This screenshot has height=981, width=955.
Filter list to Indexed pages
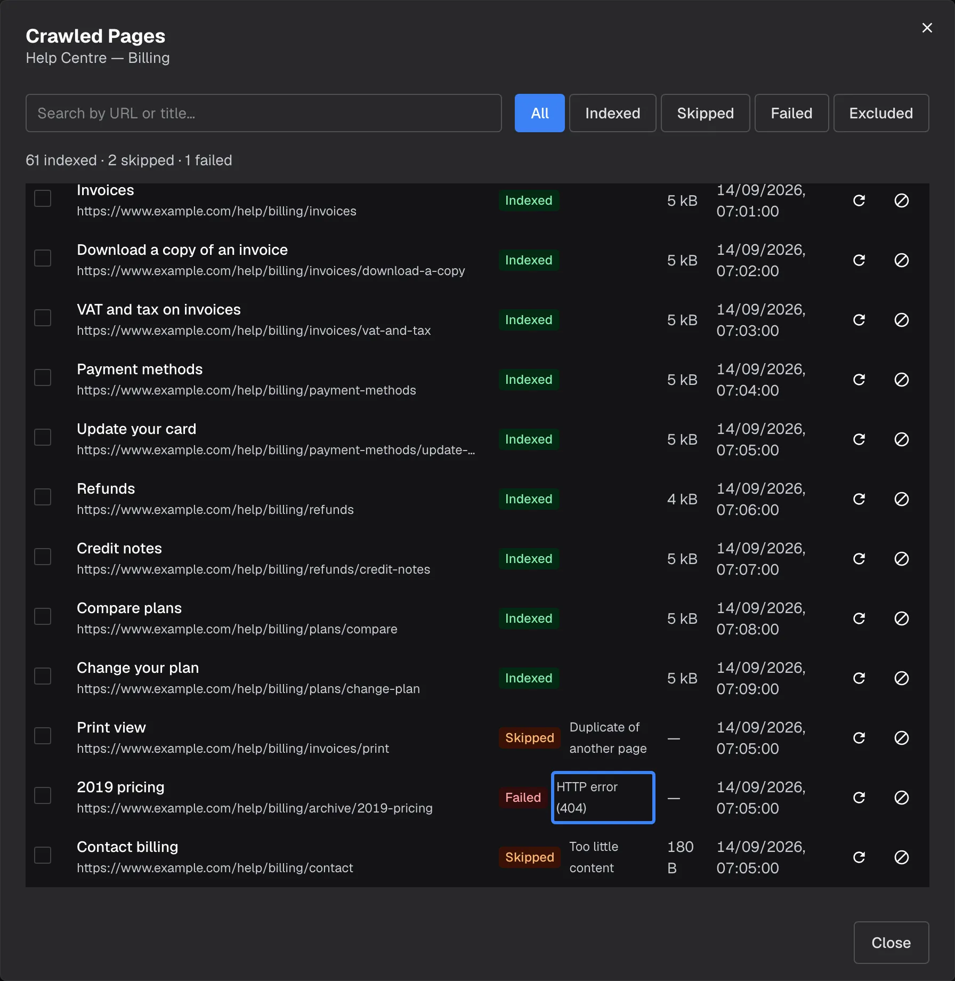click(612, 113)
